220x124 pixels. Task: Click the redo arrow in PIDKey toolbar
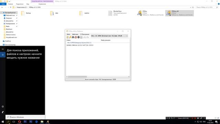pyautogui.click(x=87, y=37)
